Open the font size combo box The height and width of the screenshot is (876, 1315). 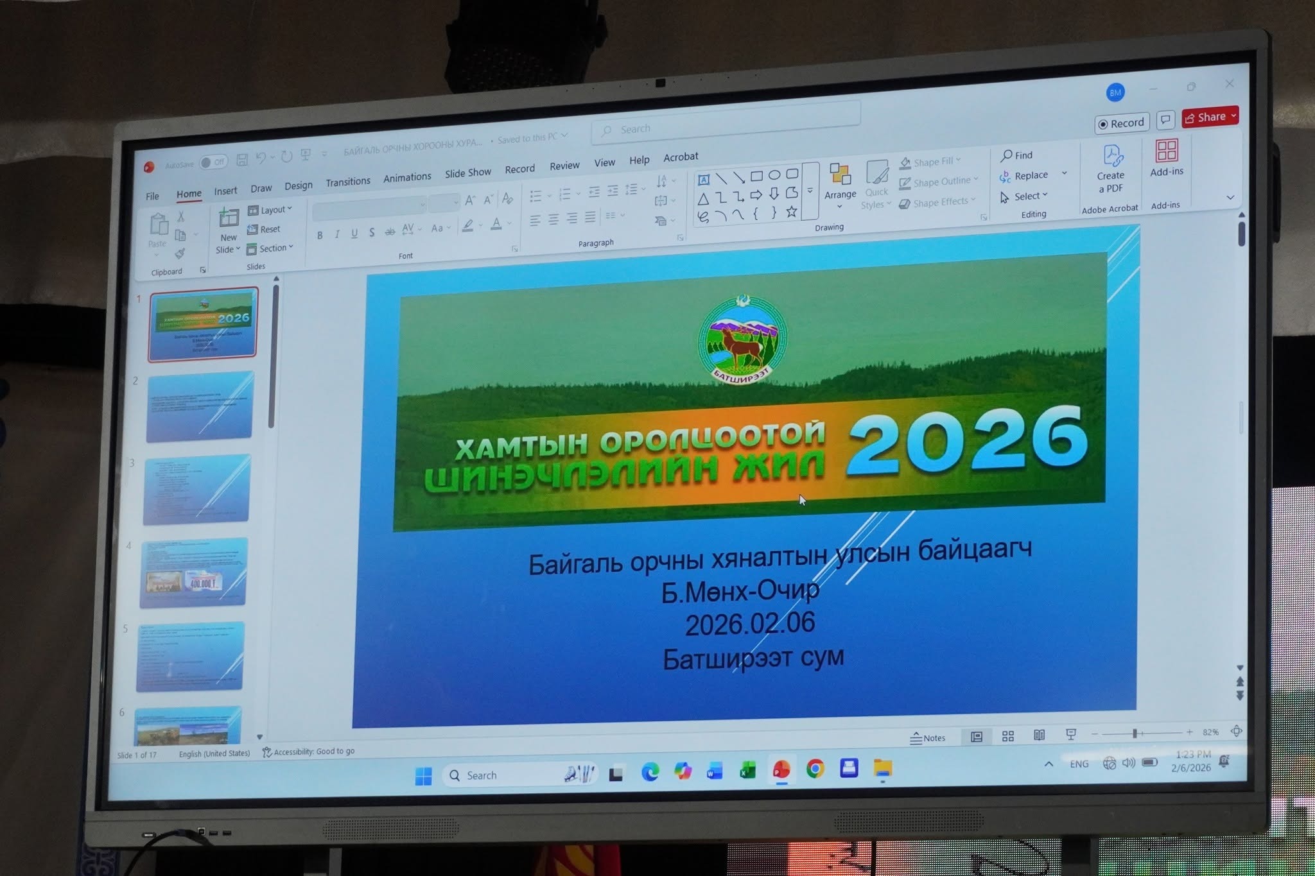coord(444,203)
